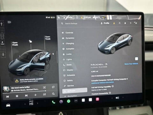Viewport: 153px width, 115px height.
Task: Tap the battery range indicator
Action: (x=50, y=17)
